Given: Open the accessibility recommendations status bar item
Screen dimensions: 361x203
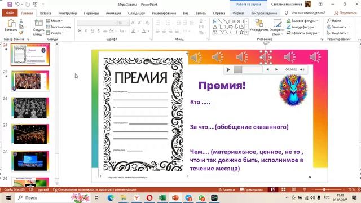Looking at the screenshot, I should 95,189.
